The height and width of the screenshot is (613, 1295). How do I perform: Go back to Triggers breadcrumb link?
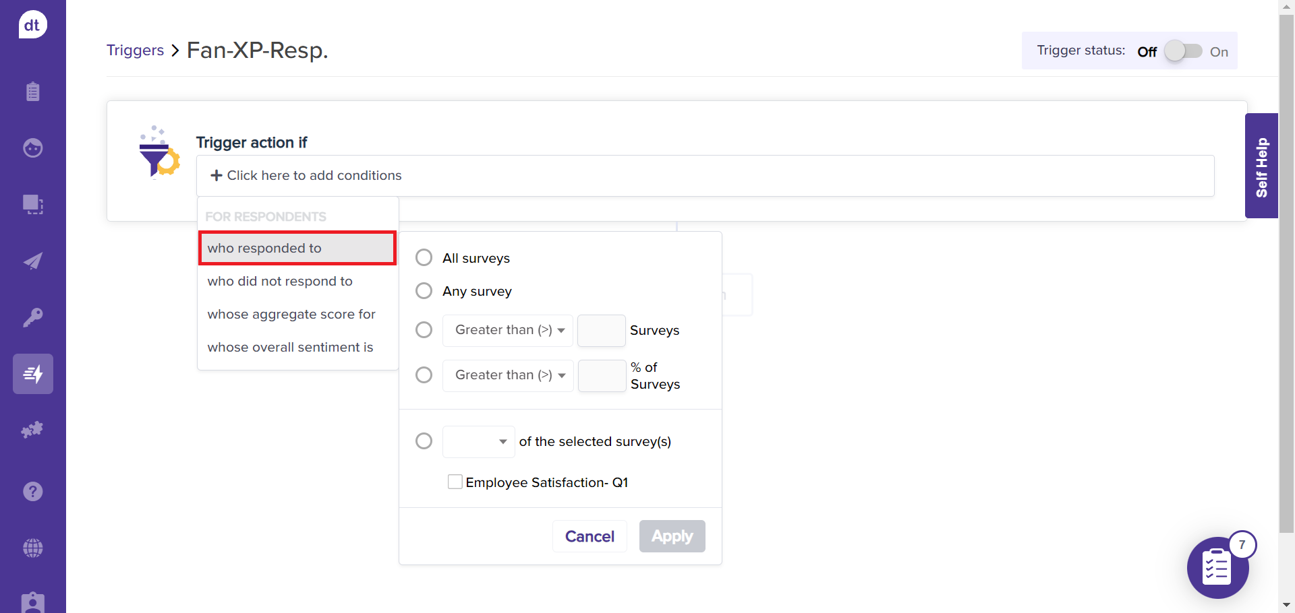(x=135, y=51)
